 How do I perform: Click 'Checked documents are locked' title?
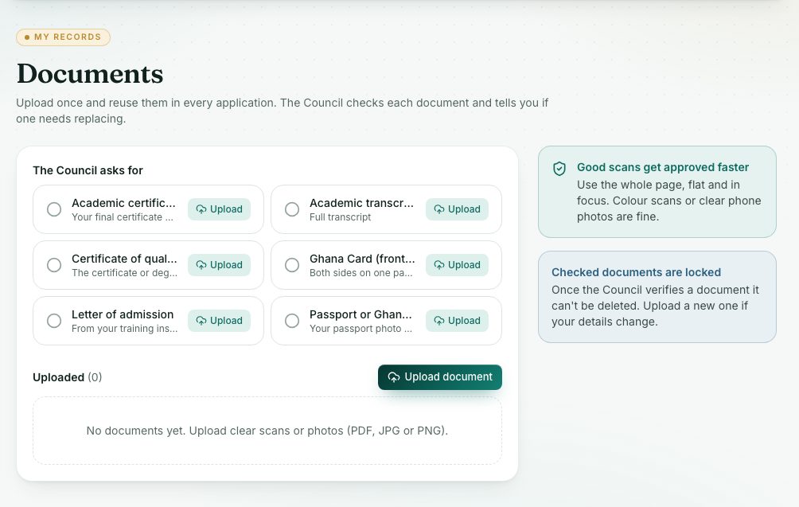point(636,272)
